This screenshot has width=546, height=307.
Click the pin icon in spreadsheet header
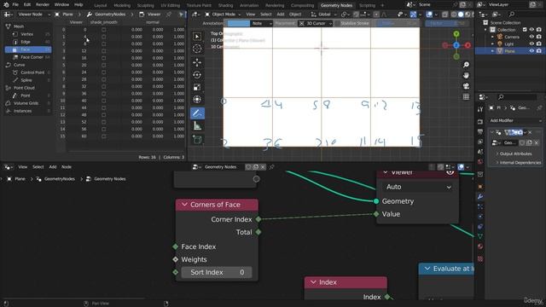pos(169,14)
